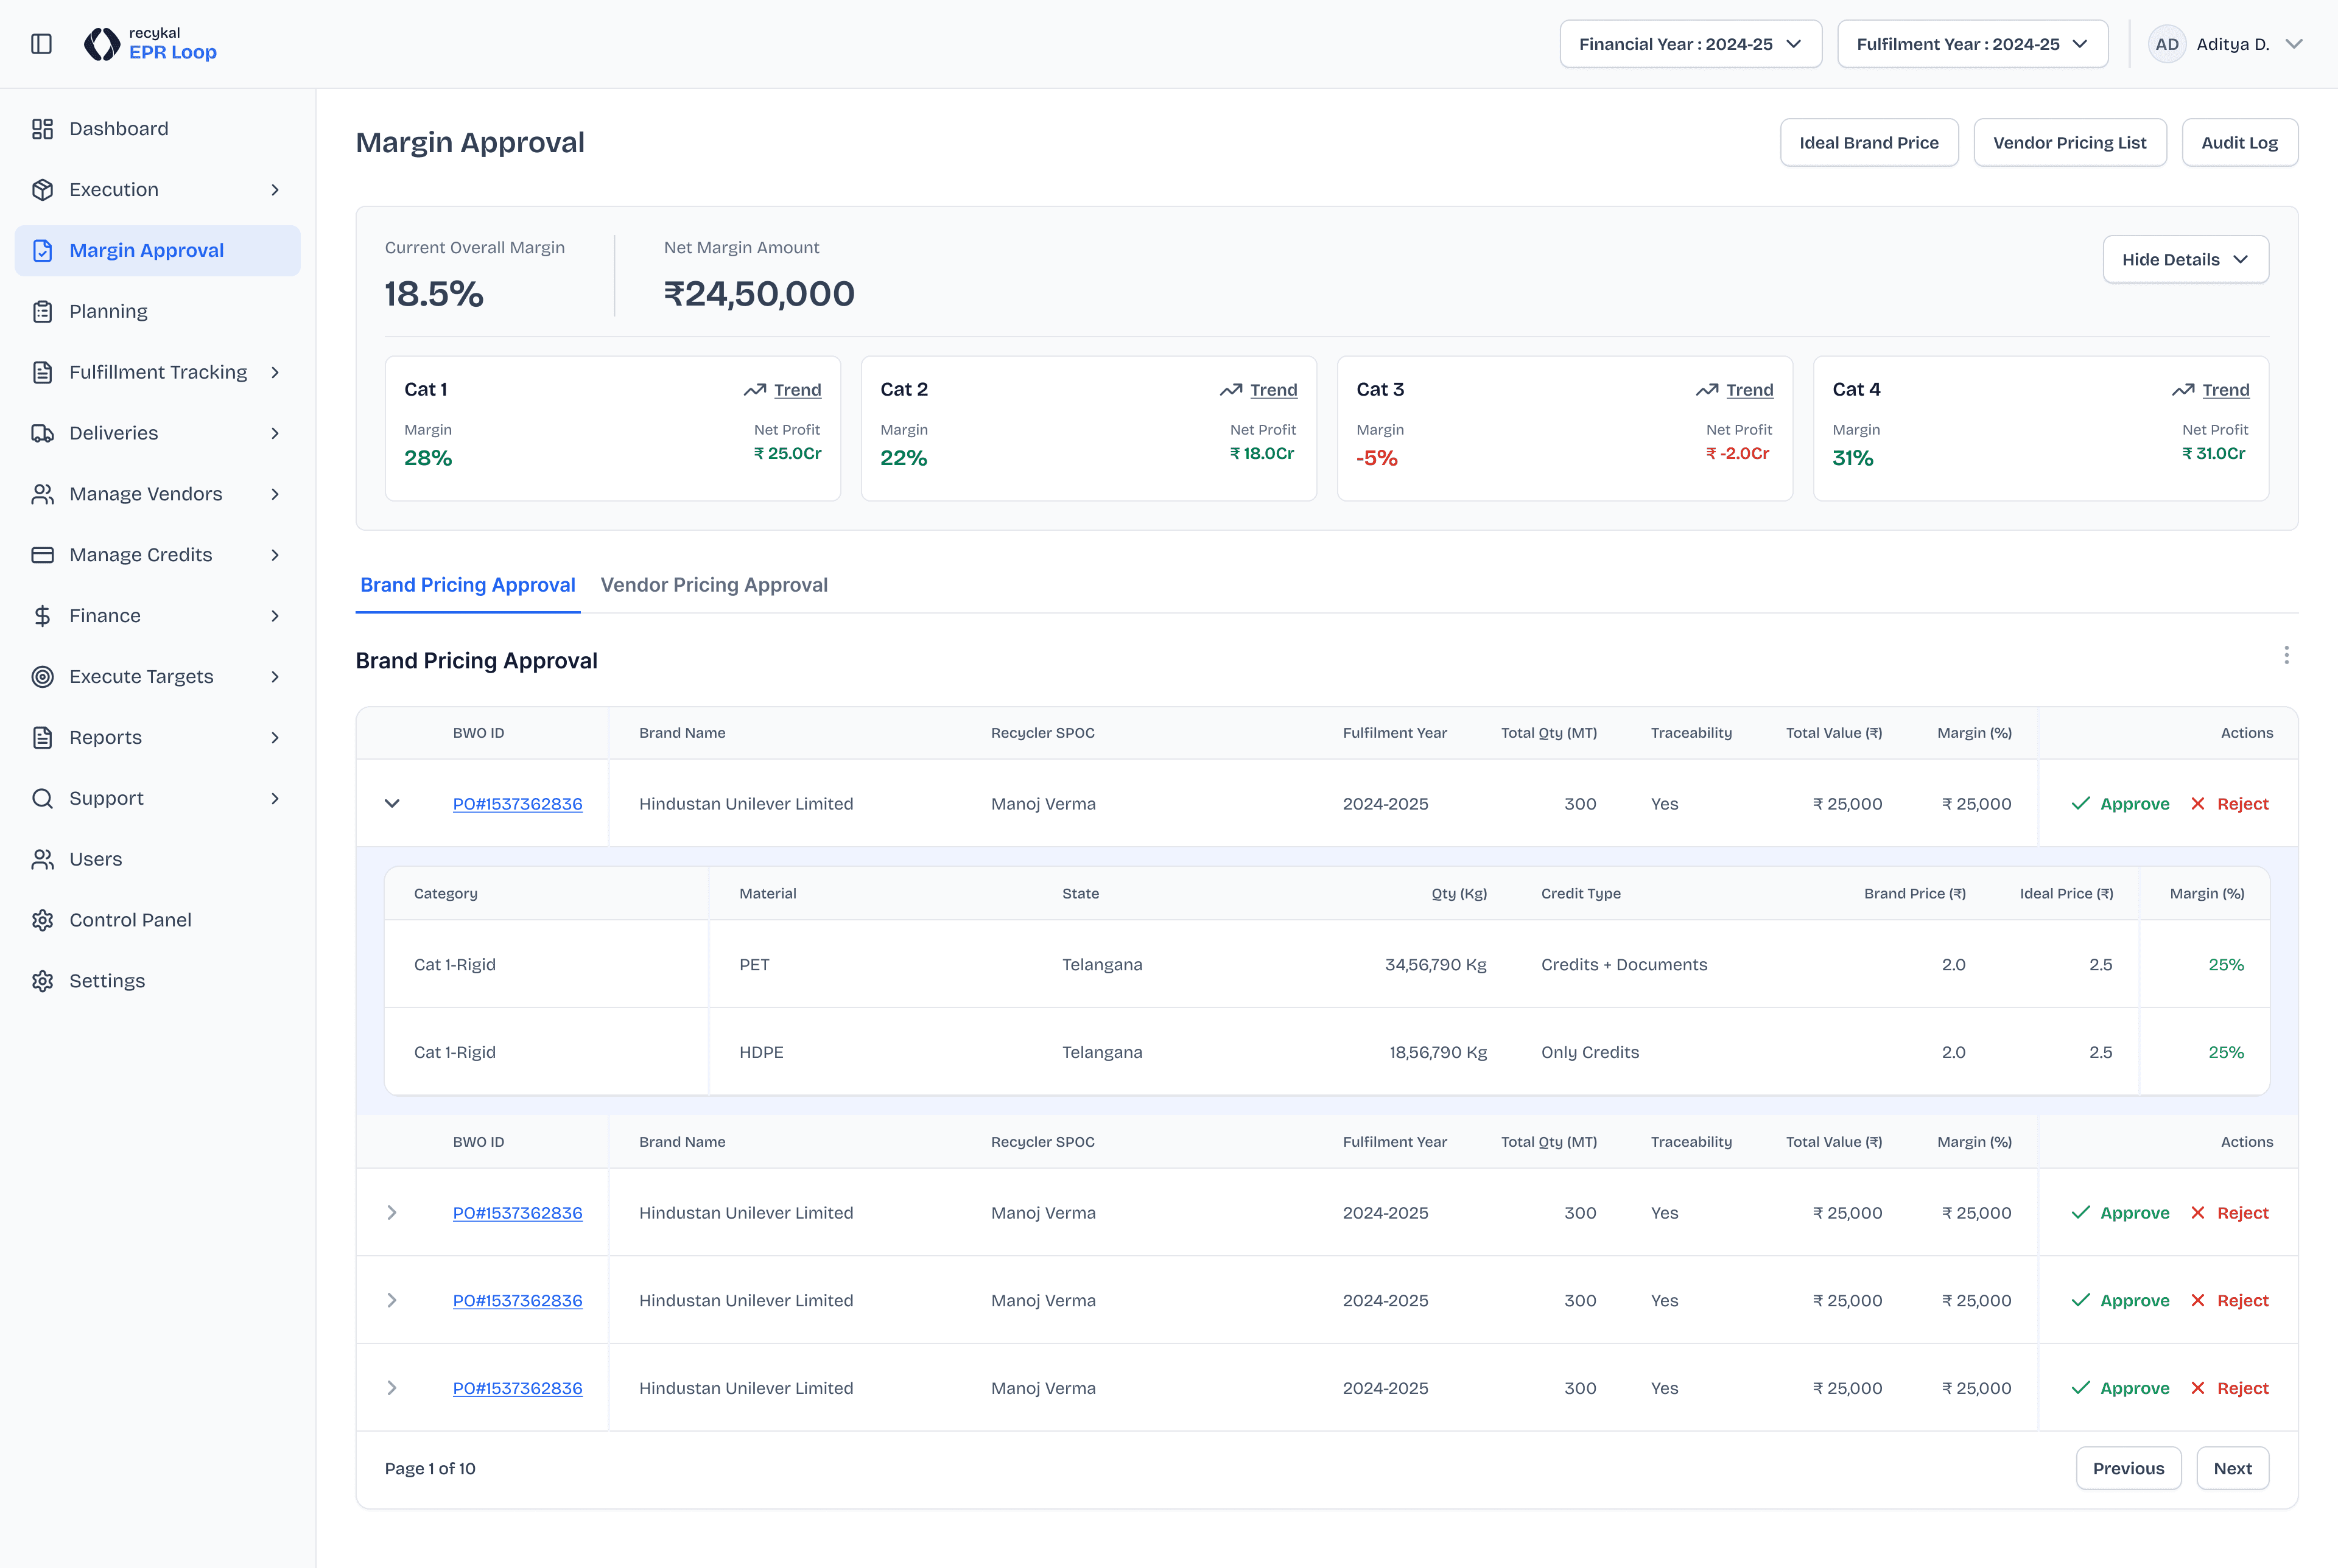Viewport: 2338px width, 1568px height.
Task: Click the Execution cube icon
Action: [x=42, y=190]
